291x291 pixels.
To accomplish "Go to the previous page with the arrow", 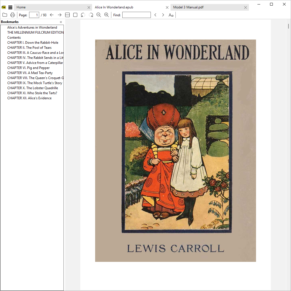I will [x=52, y=15].
